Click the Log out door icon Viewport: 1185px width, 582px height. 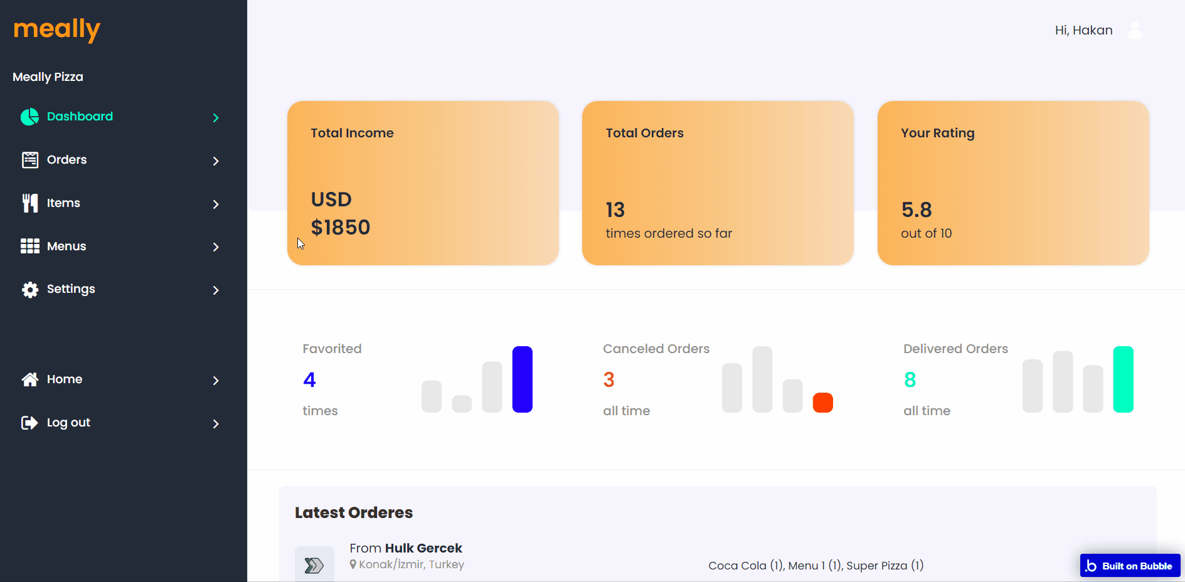[29, 423]
